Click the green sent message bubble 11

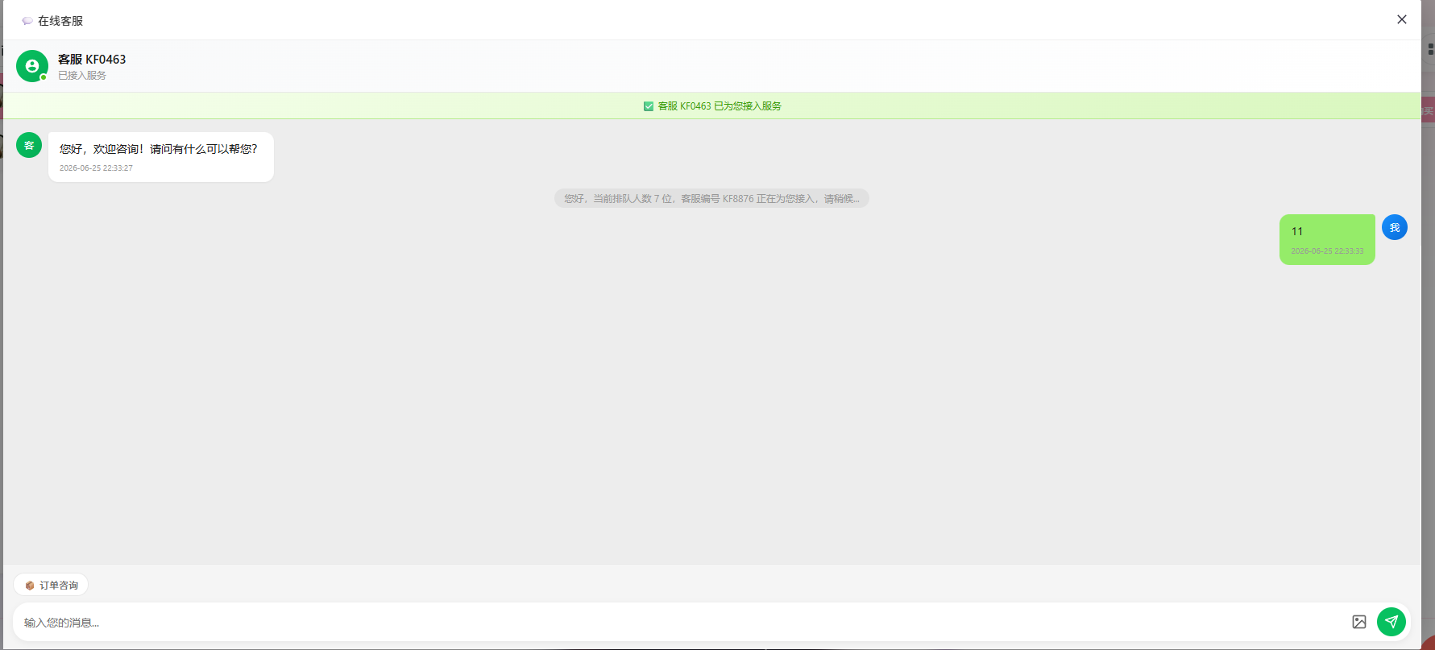1327,239
